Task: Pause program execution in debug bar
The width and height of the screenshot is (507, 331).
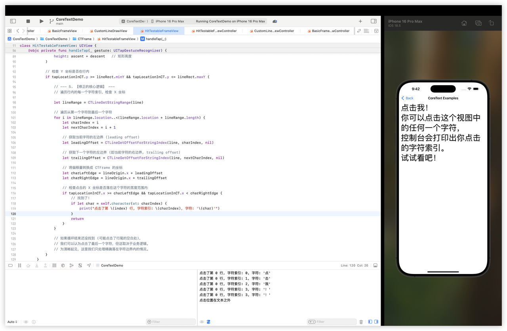Action: click(x=19, y=265)
